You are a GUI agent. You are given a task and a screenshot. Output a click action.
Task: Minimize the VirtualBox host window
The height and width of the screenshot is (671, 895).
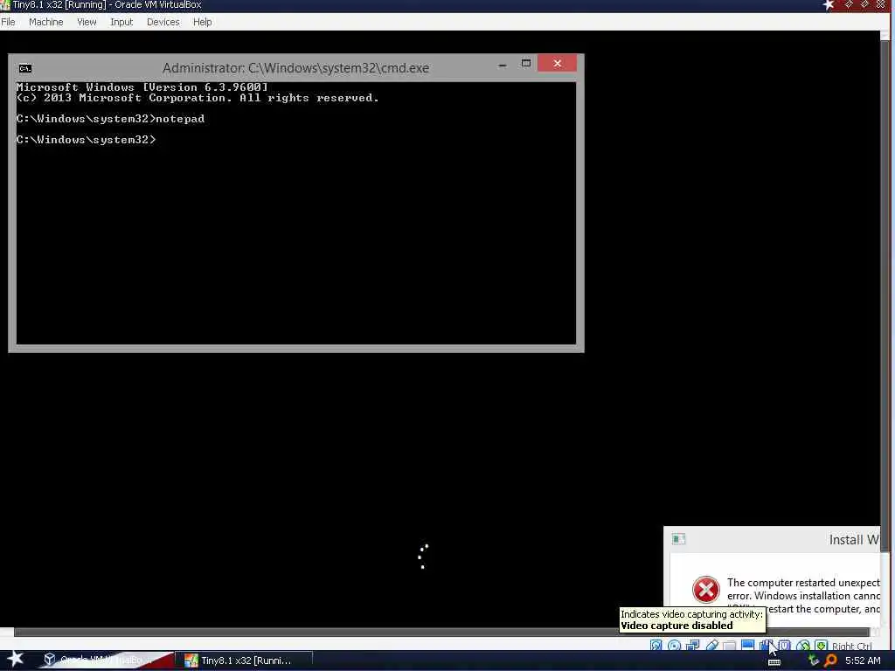tap(850, 4)
